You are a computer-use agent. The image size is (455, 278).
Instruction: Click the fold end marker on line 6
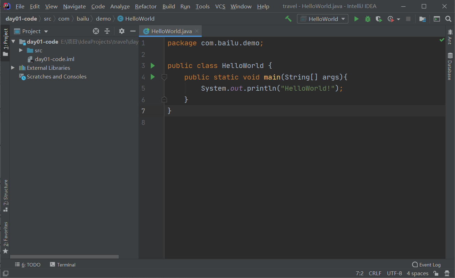(x=164, y=100)
